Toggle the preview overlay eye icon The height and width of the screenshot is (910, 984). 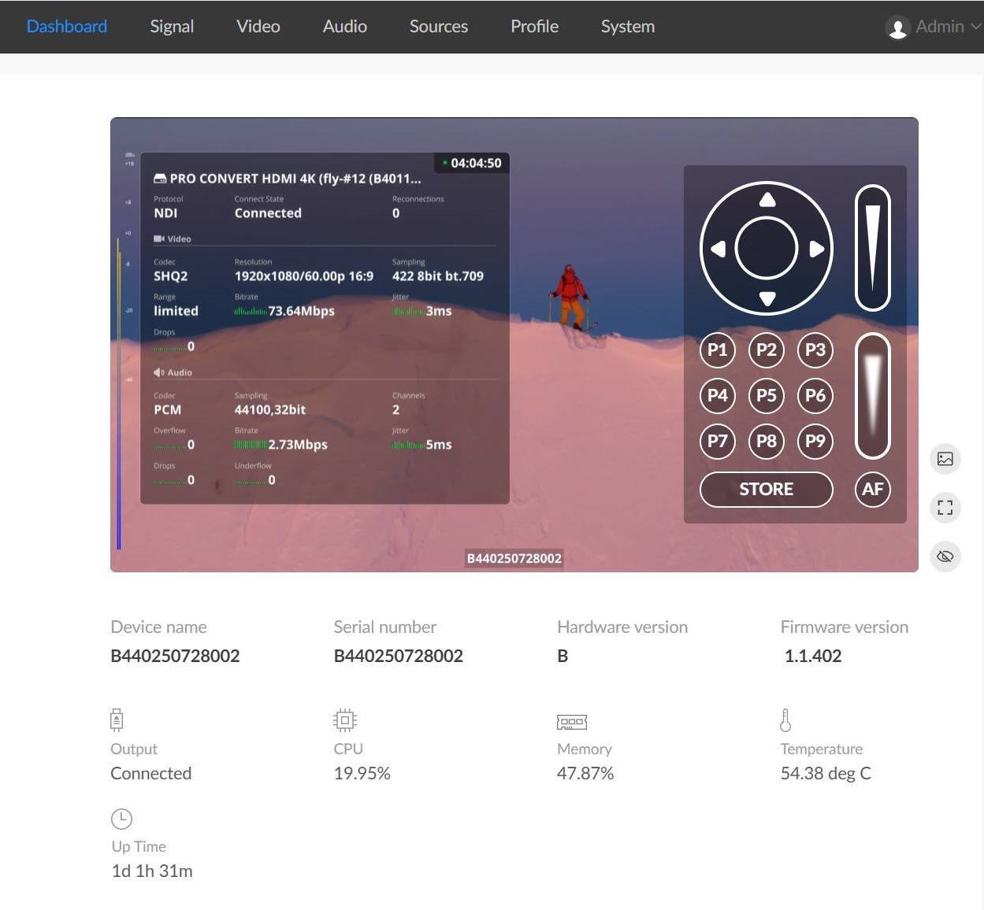point(945,557)
